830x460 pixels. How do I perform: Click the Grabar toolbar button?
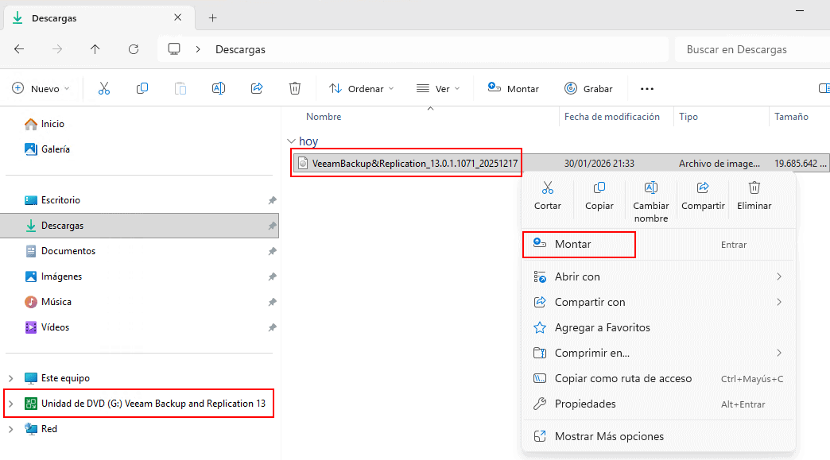588,88
